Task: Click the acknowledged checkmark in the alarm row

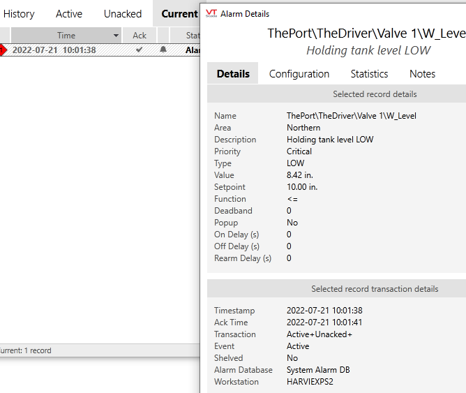Action: click(140, 50)
